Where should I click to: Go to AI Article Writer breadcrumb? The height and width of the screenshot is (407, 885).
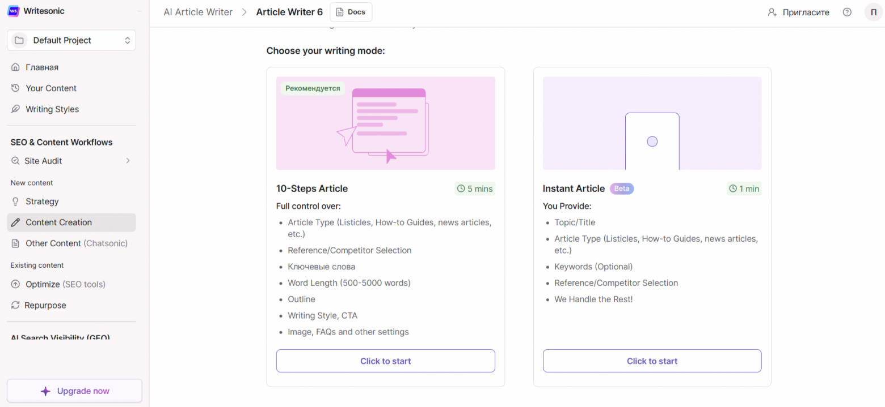tap(197, 11)
